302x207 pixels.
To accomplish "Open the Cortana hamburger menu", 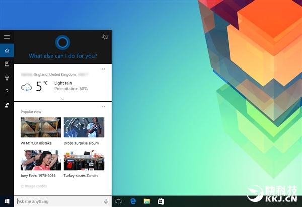I will 7,37.
